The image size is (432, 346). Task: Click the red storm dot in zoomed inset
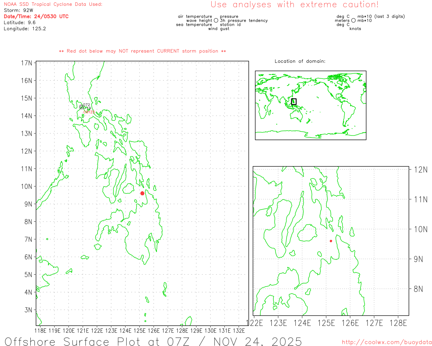point(331,241)
